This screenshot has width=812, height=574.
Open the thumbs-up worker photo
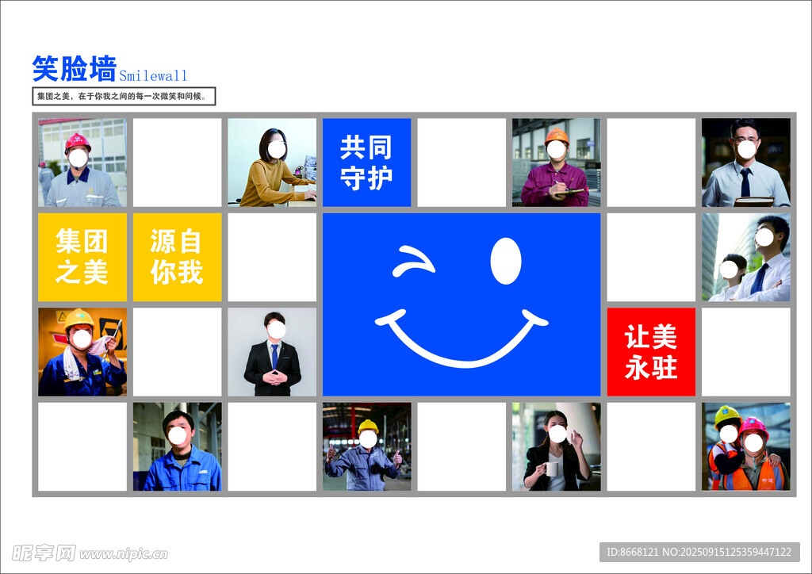click(x=366, y=446)
